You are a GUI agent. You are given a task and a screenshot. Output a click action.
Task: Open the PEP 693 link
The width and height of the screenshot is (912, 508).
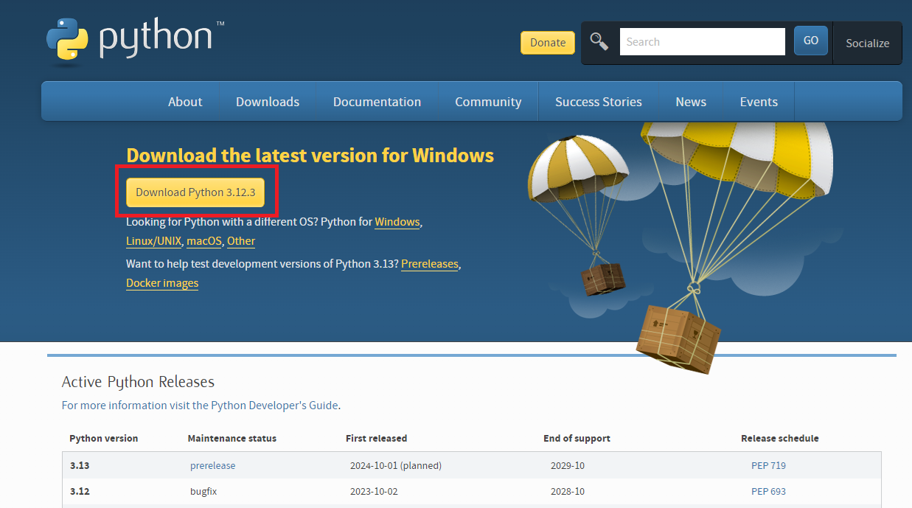768,491
